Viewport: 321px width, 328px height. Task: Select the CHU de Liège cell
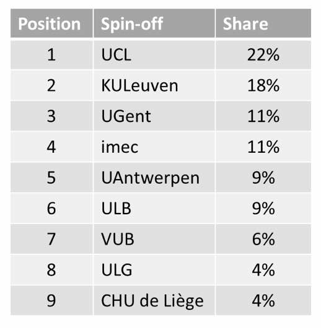pos(154,301)
